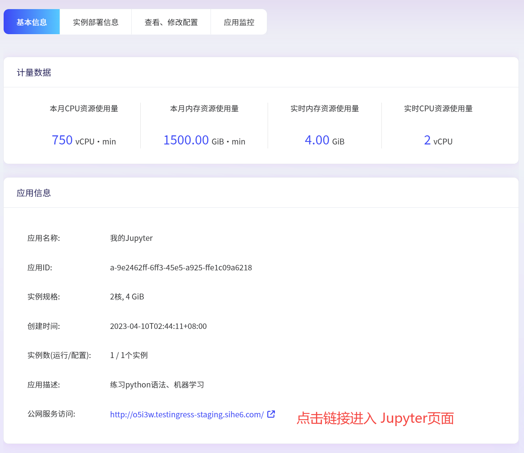Select the 1500.00 GiB·min memory value
Viewport: 524px width, 453px height.
[204, 140]
